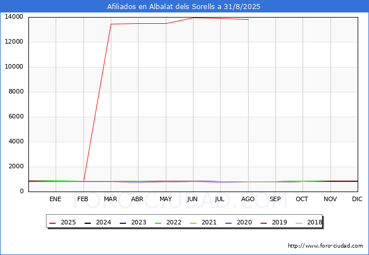Click the 2024 black legend swatch
This screenshot has width=369, height=255.
(x=88, y=223)
